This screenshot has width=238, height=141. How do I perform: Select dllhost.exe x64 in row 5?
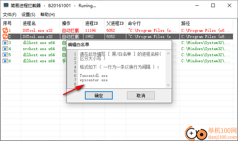pyautogui.click(x=39, y=55)
